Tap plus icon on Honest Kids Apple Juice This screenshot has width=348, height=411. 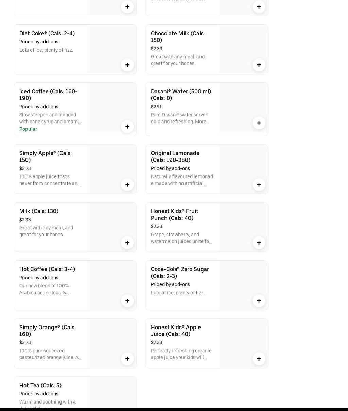point(259,359)
